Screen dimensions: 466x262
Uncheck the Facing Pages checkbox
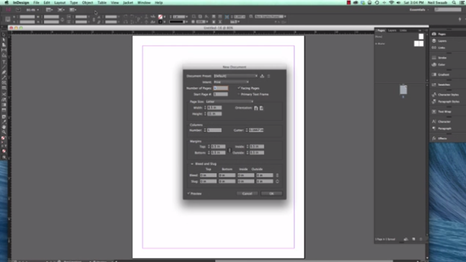pyautogui.click(x=239, y=88)
